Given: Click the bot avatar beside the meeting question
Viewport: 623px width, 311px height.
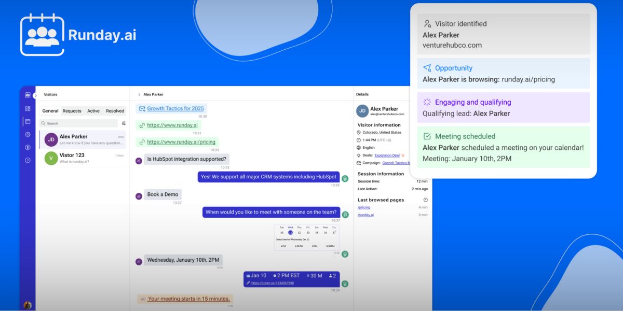Looking at the screenshot, I should 345,214.
